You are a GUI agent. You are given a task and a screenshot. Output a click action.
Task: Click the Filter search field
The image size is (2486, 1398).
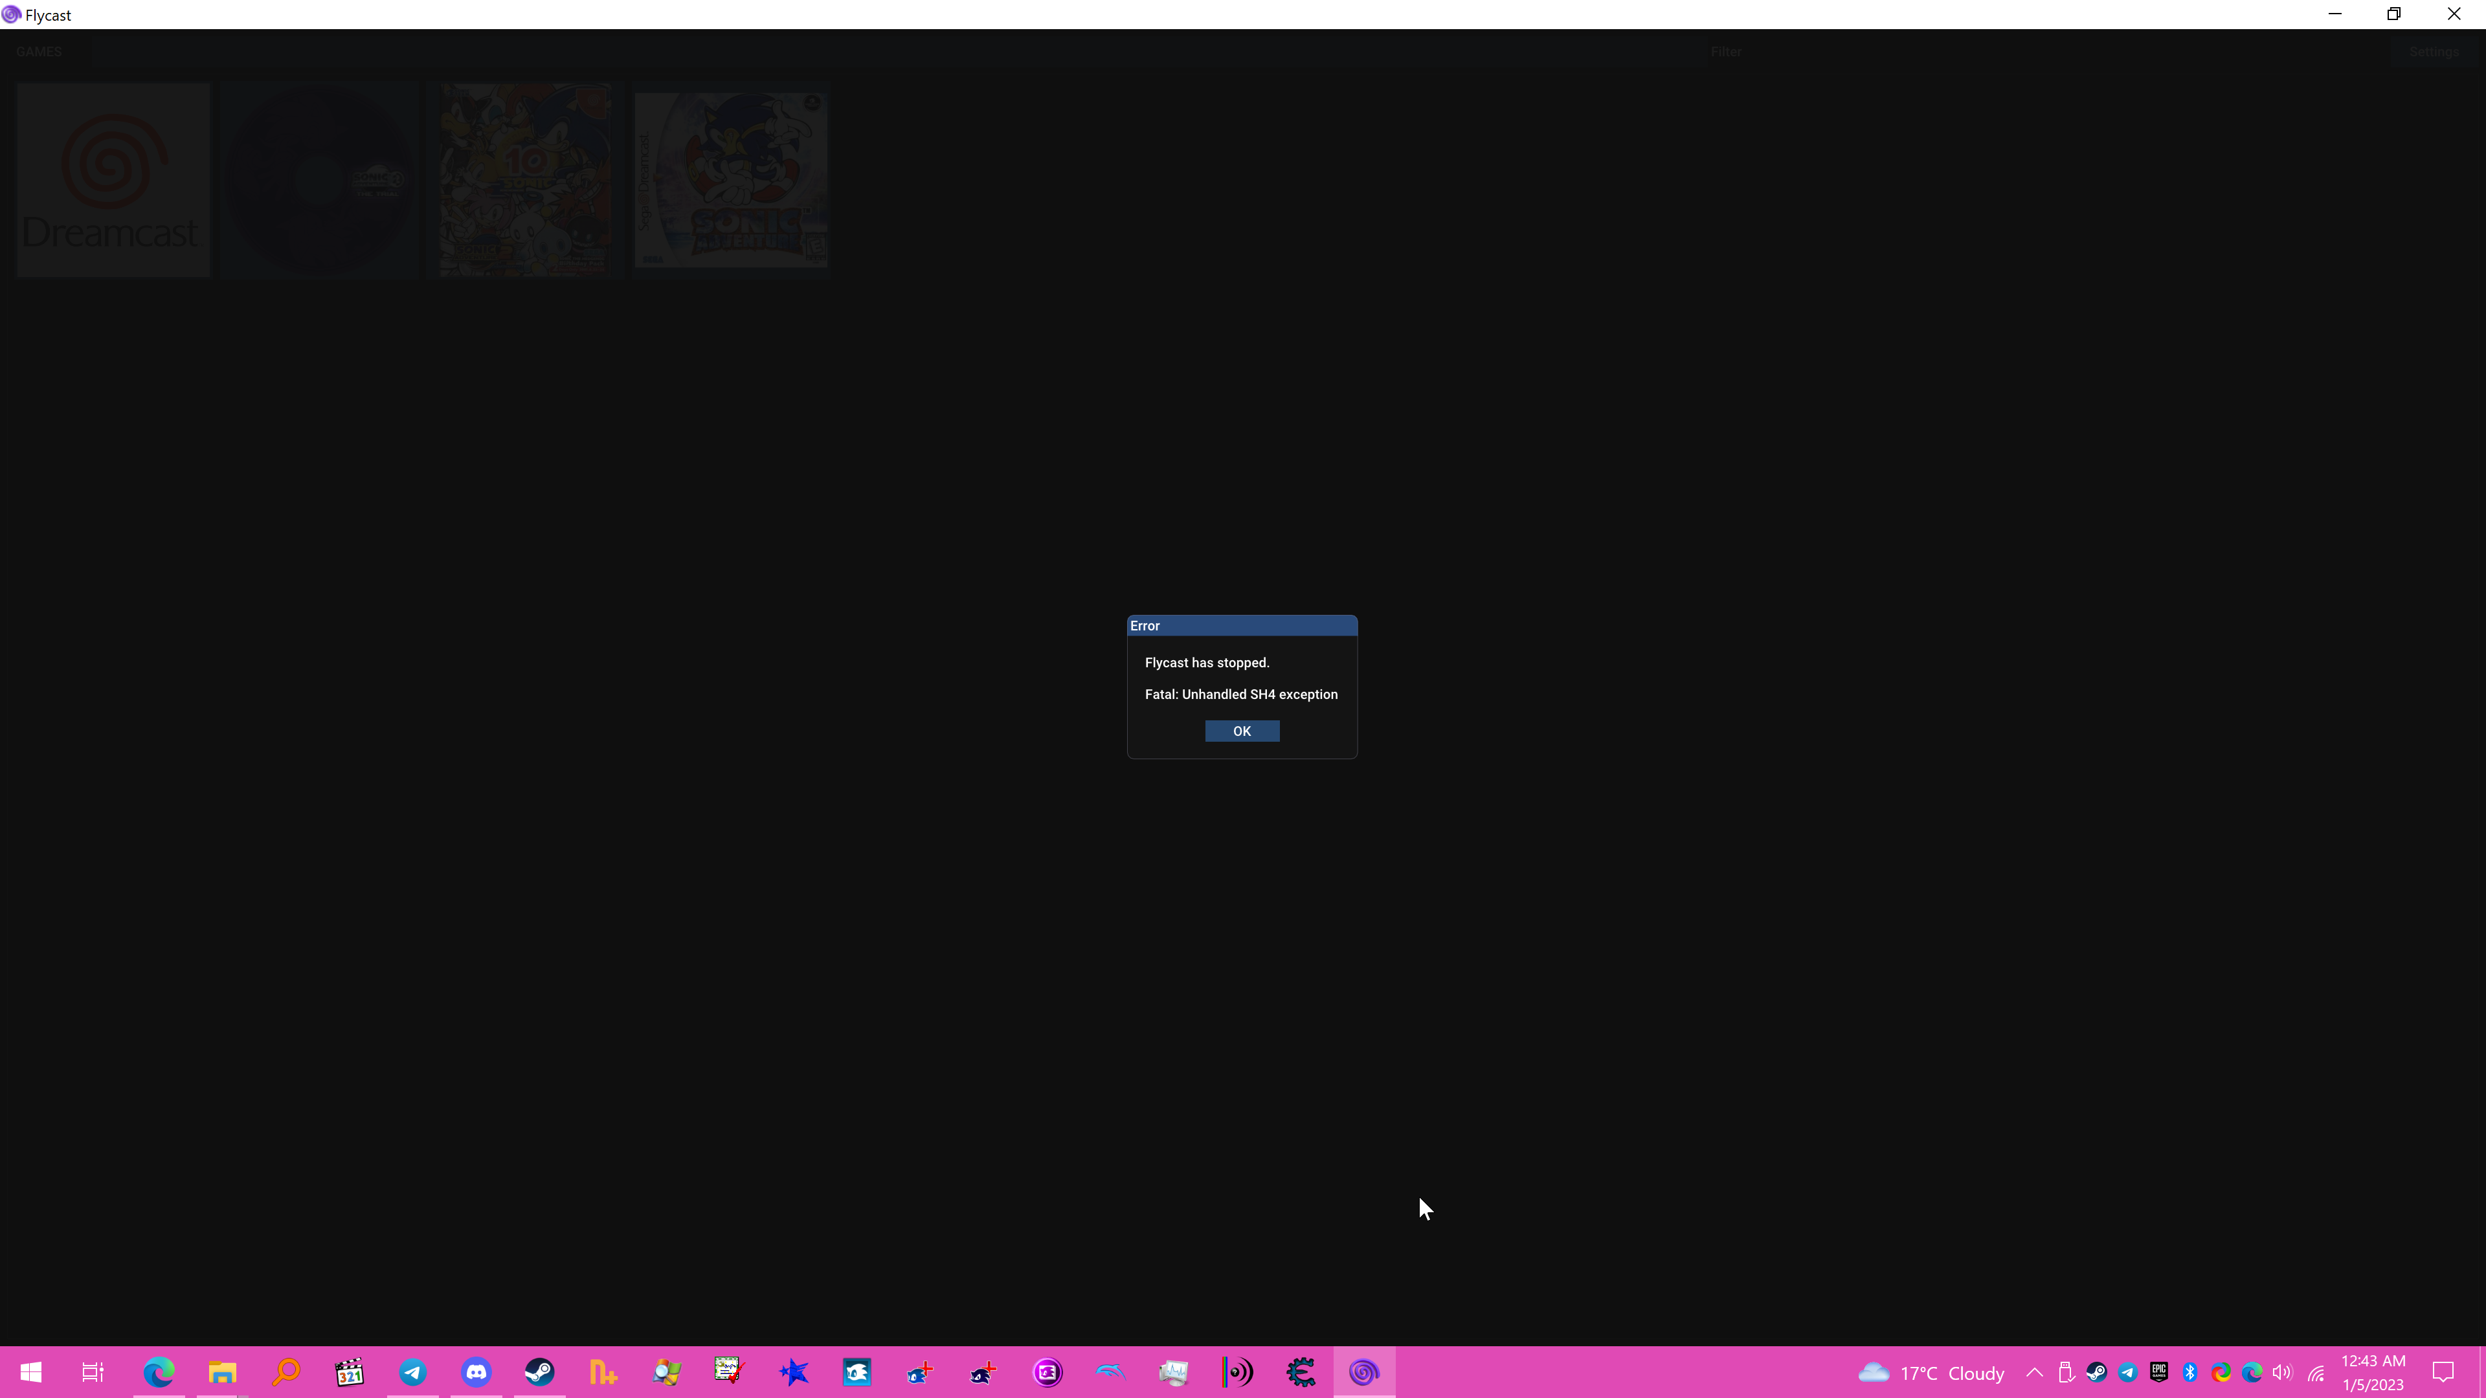pyautogui.click(x=1727, y=51)
